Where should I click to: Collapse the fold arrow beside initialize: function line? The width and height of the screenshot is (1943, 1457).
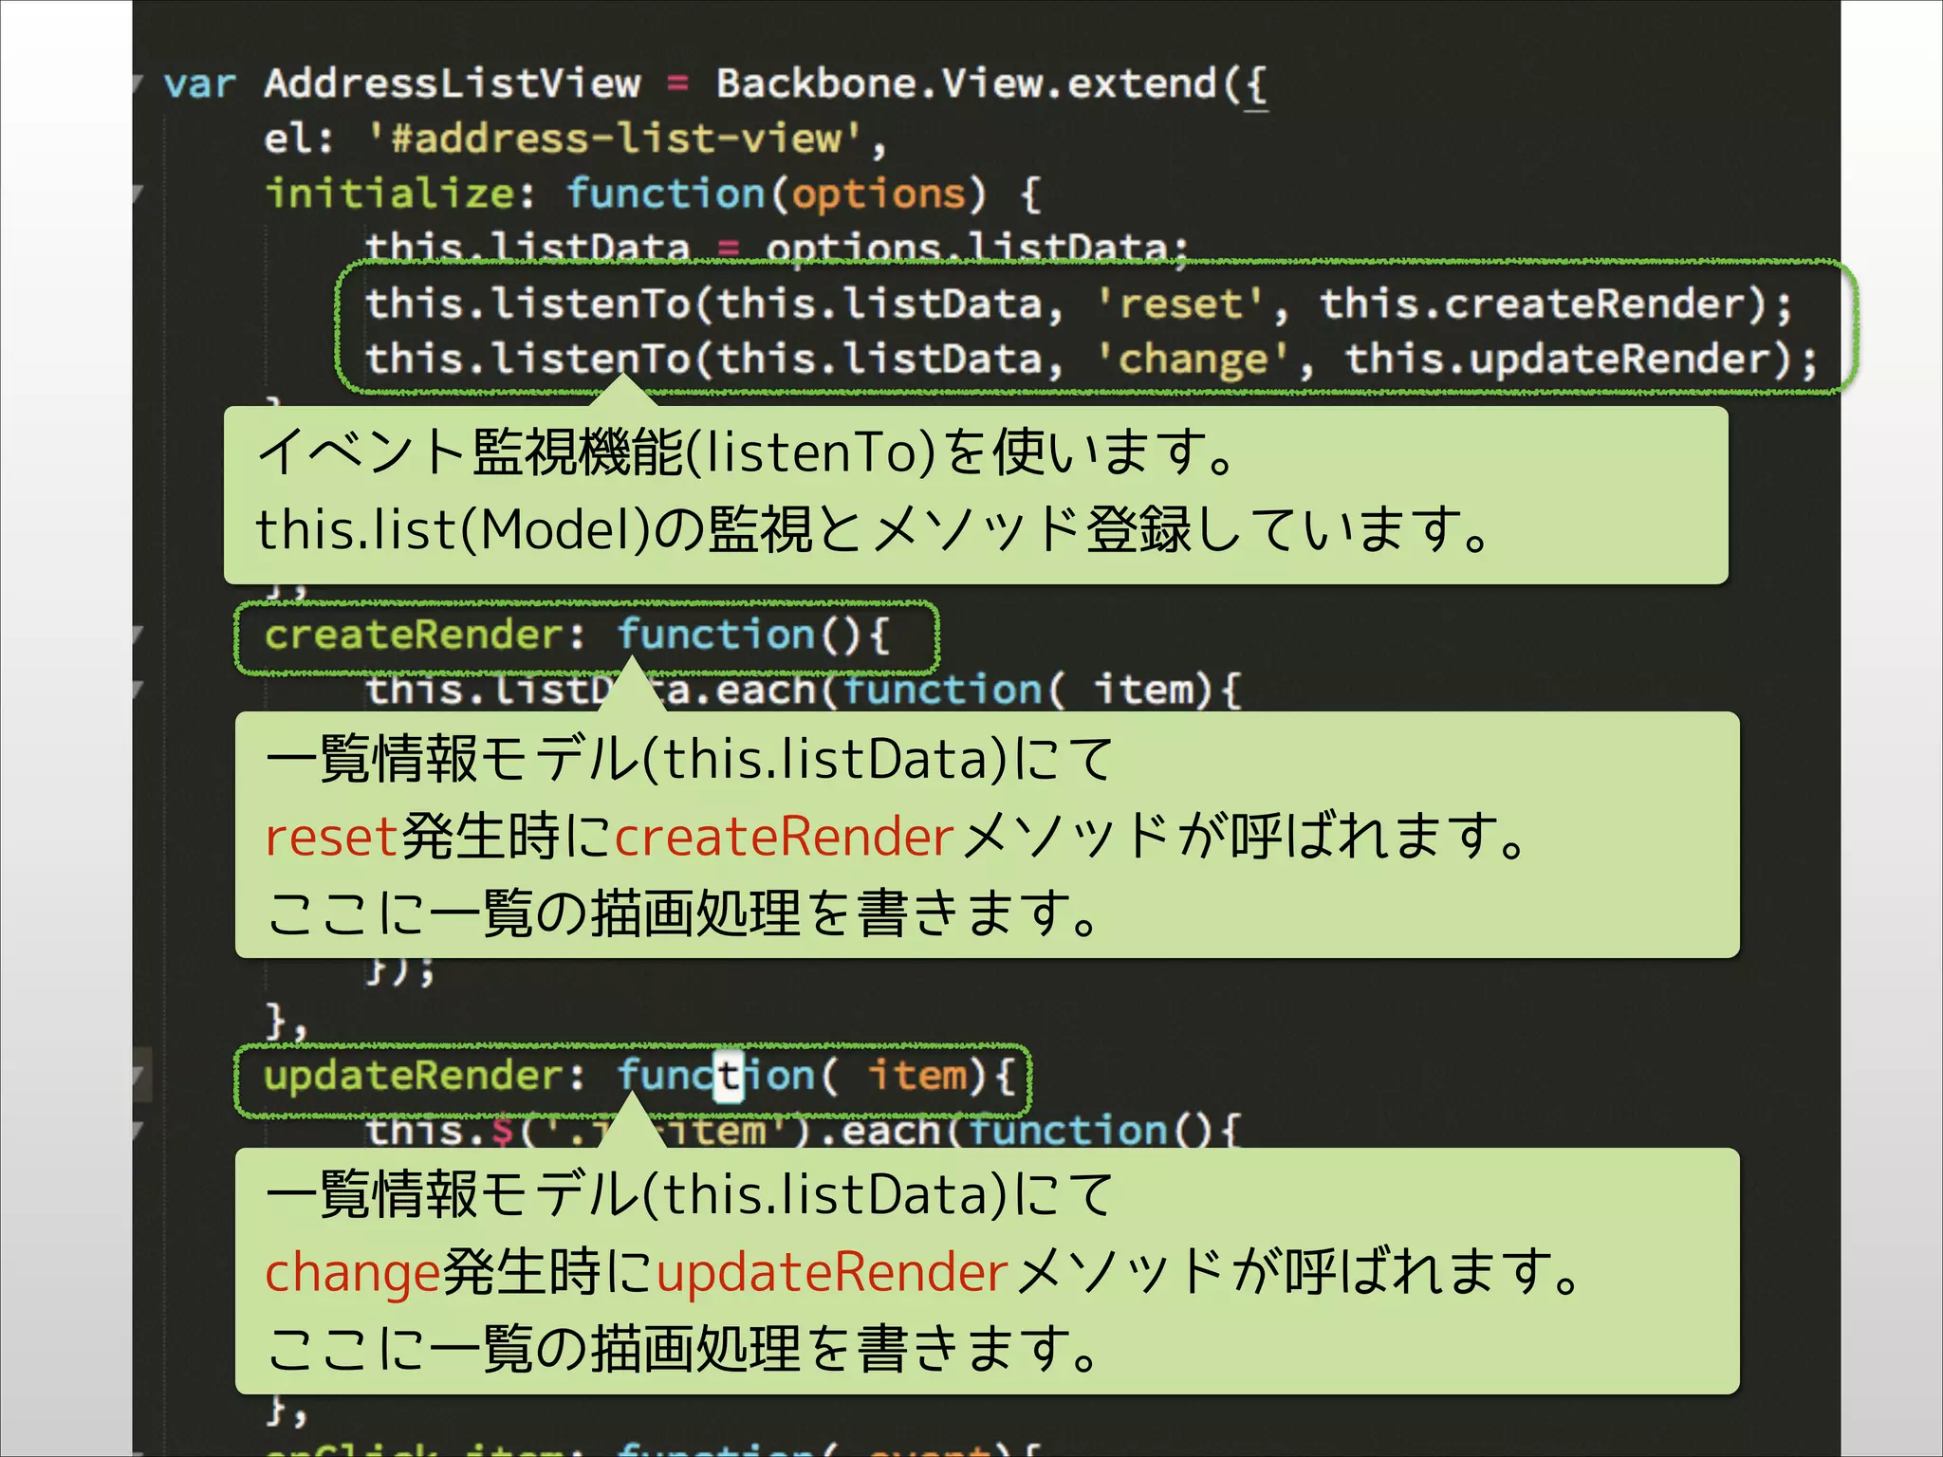[x=138, y=194]
